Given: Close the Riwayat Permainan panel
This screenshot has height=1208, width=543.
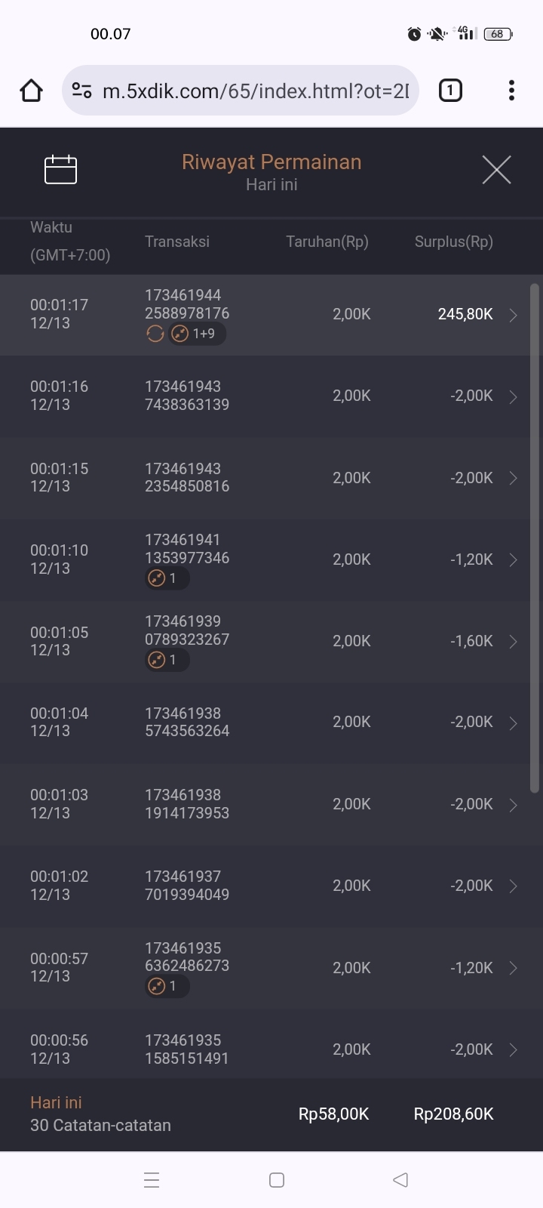Looking at the screenshot, I should [x=496, y=170].
